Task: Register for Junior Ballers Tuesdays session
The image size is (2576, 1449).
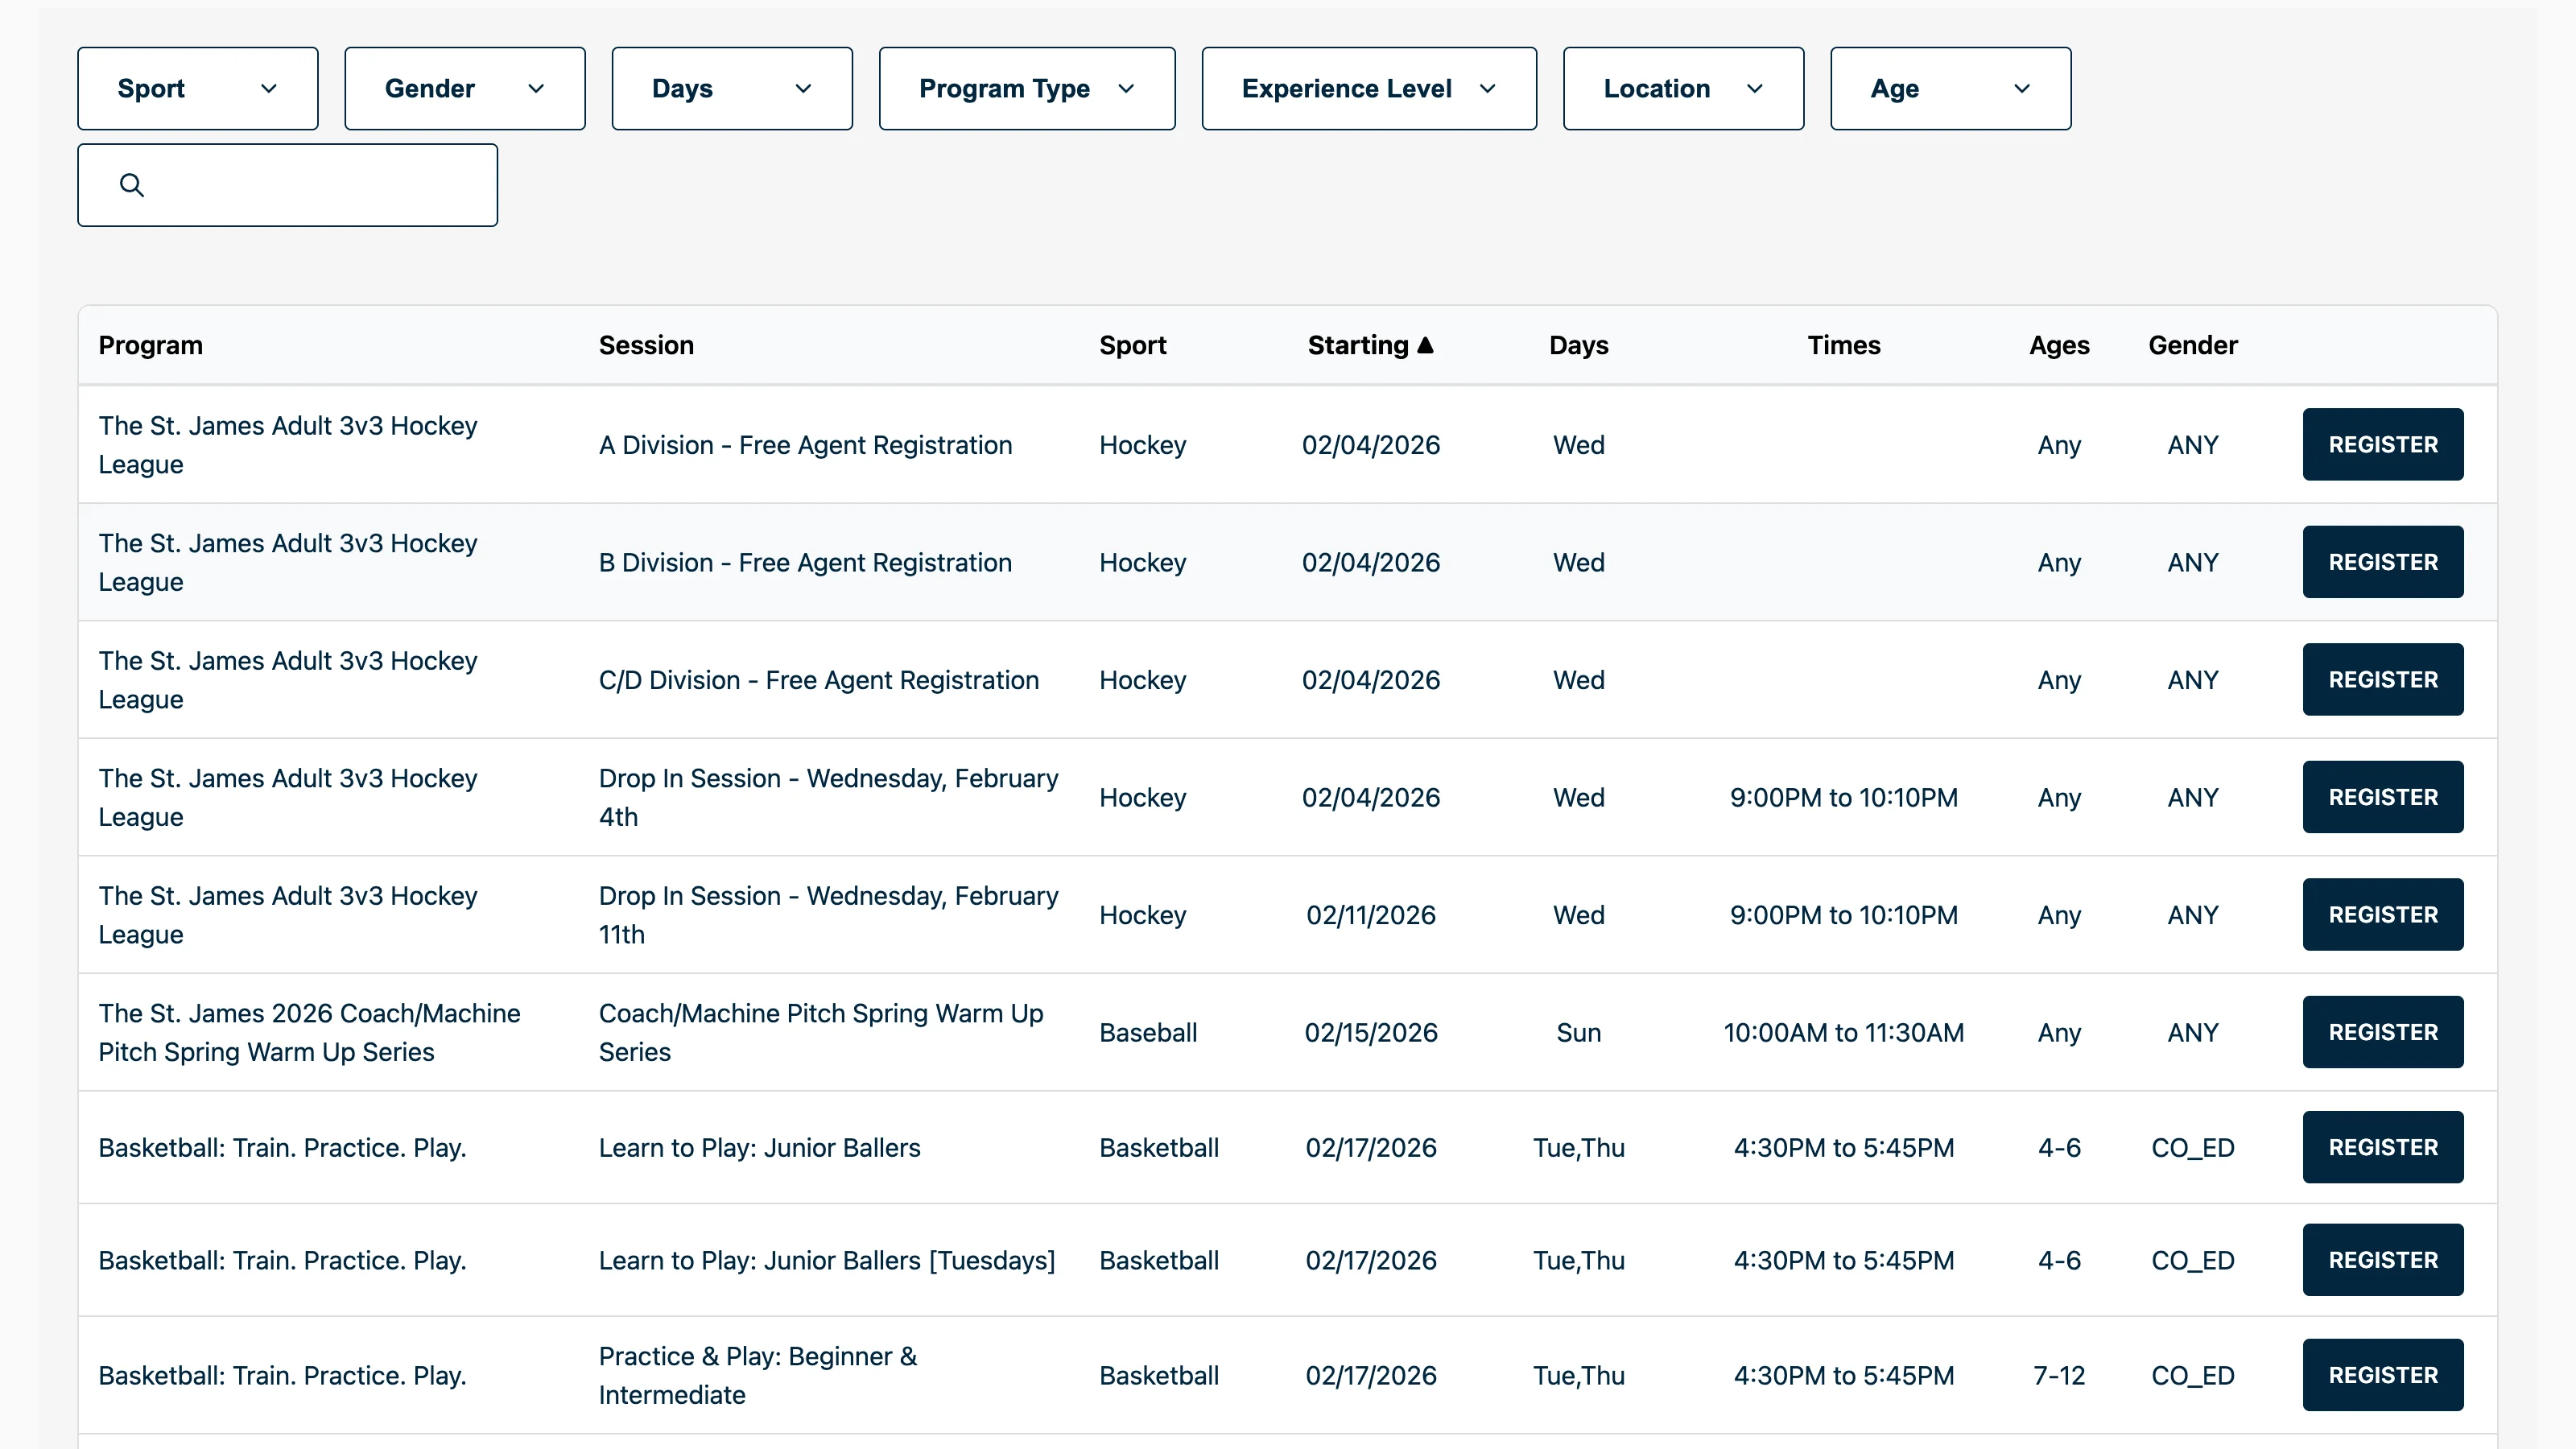Action: click(x=2382, y=1259)
